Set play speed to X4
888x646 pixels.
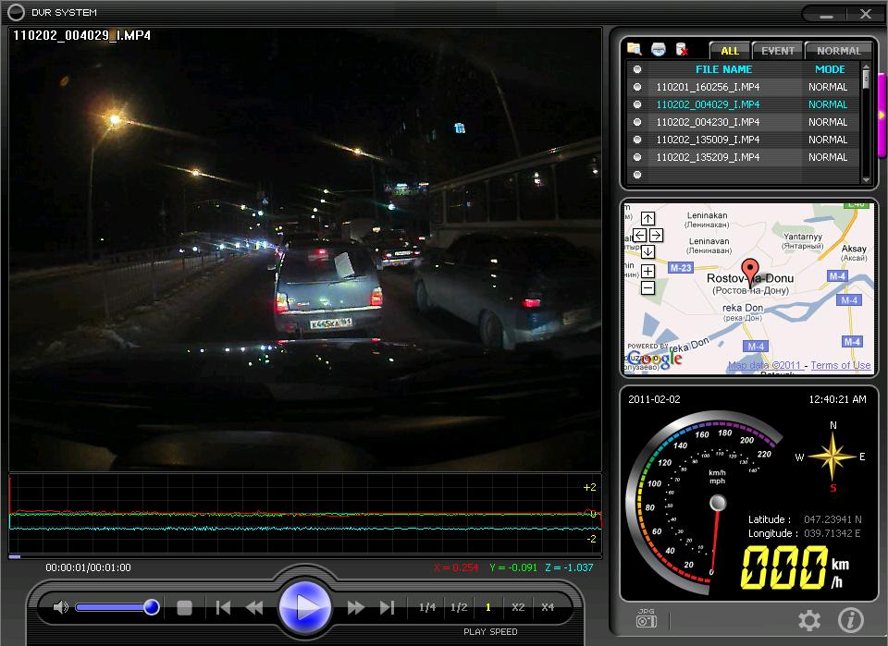click(547, 607)
